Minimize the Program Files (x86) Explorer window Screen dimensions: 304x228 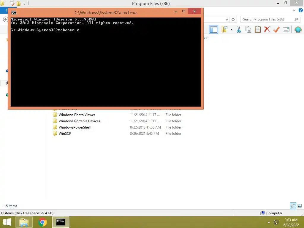click(278, 3)
